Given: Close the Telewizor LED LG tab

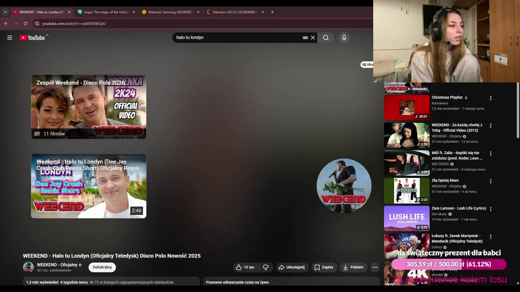Looking at the screenshot, I should pos(262,12).
